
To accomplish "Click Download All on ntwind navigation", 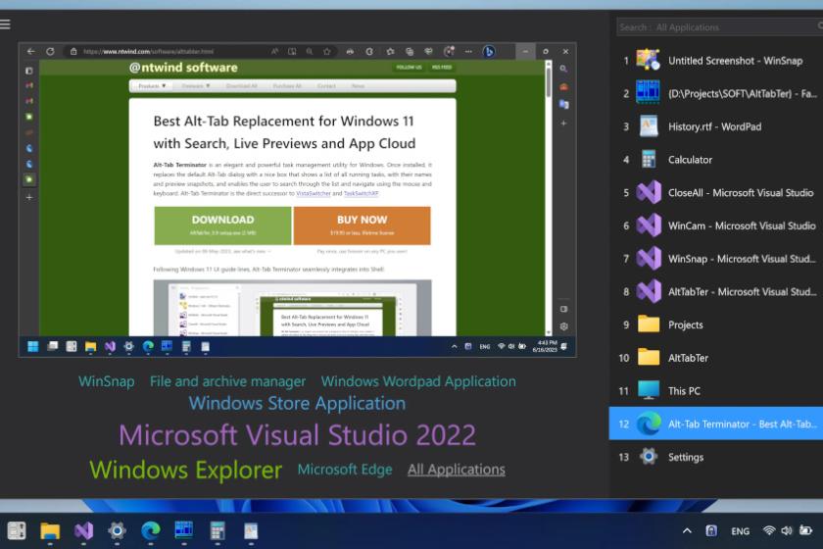I will 241,86.
